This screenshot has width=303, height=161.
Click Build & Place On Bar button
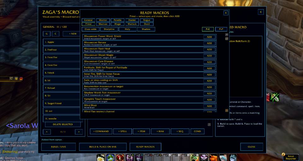(x=103, y=147)
